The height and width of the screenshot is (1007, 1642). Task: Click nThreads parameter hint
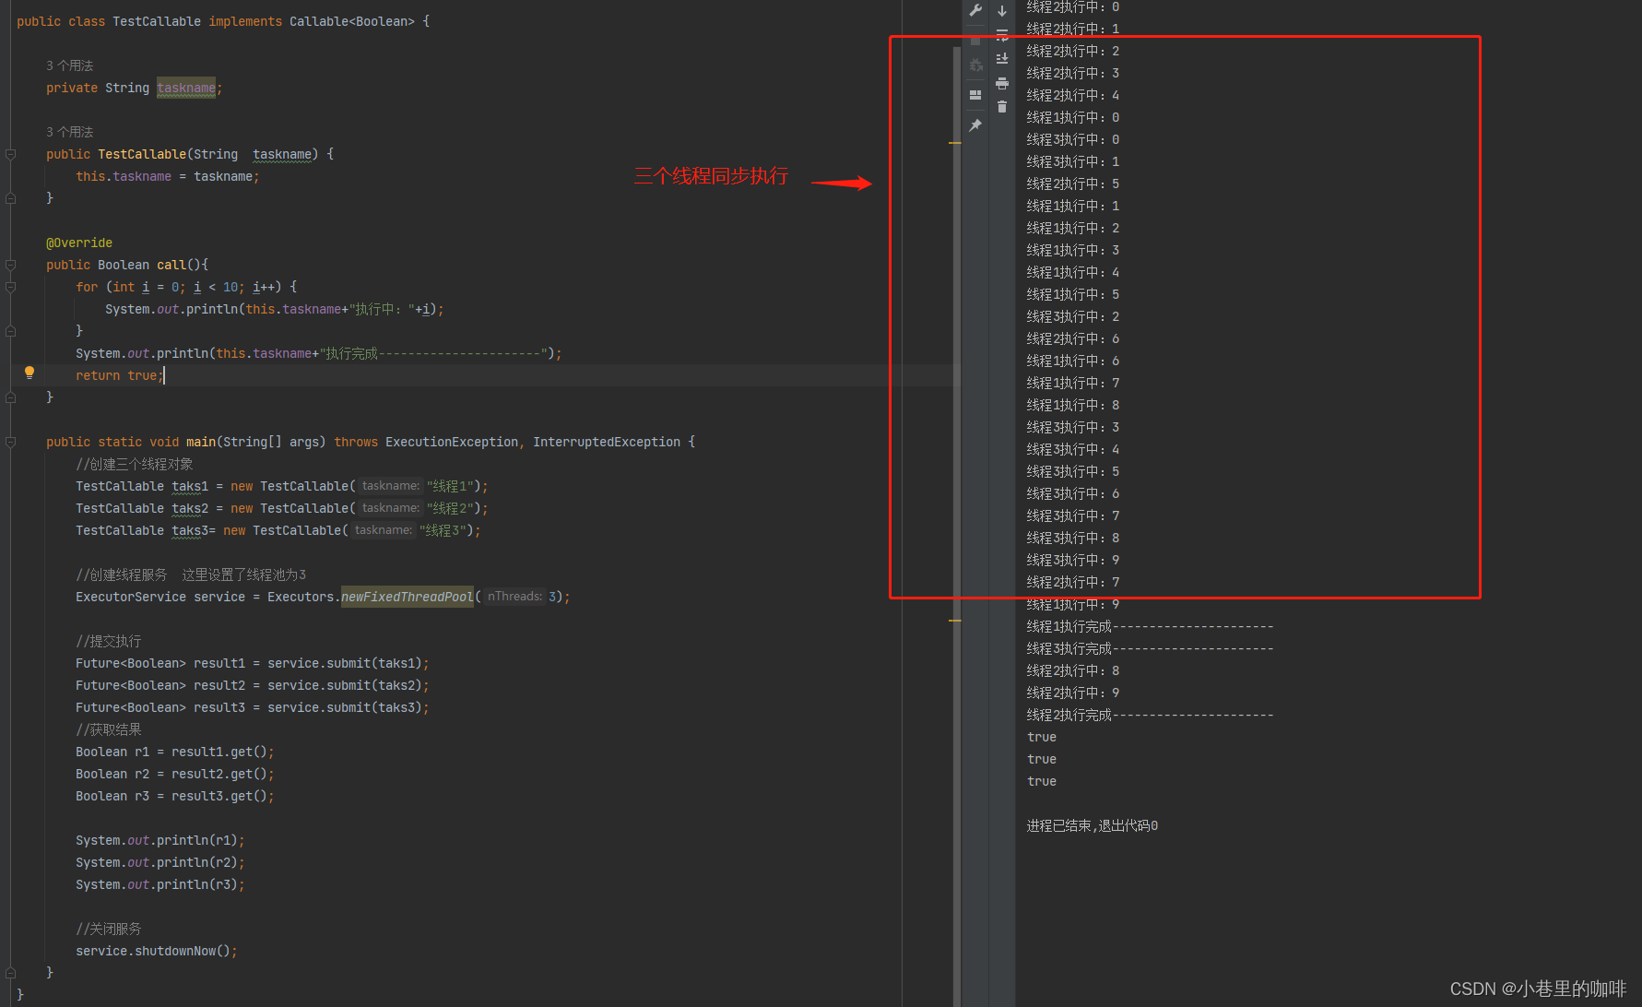(x=515, y=597)
